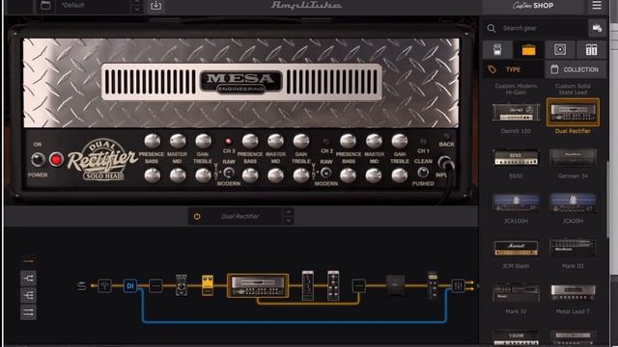Image resolution: width=618 pixels, height=347 pixels.
Task: Flip CH 3 RAW/MODERN mode switch
Action: pos(229,173)
